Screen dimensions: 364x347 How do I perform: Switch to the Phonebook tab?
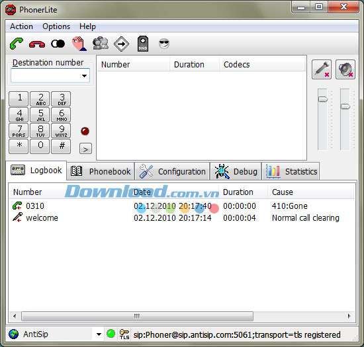(x=101, y=171)
